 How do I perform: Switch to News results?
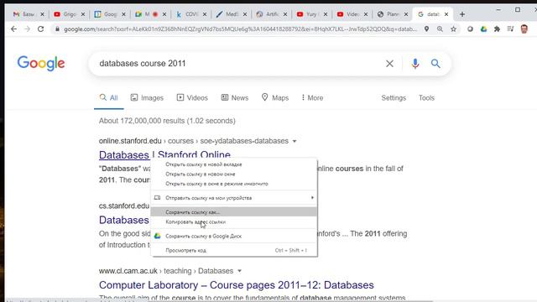[235, 98]
